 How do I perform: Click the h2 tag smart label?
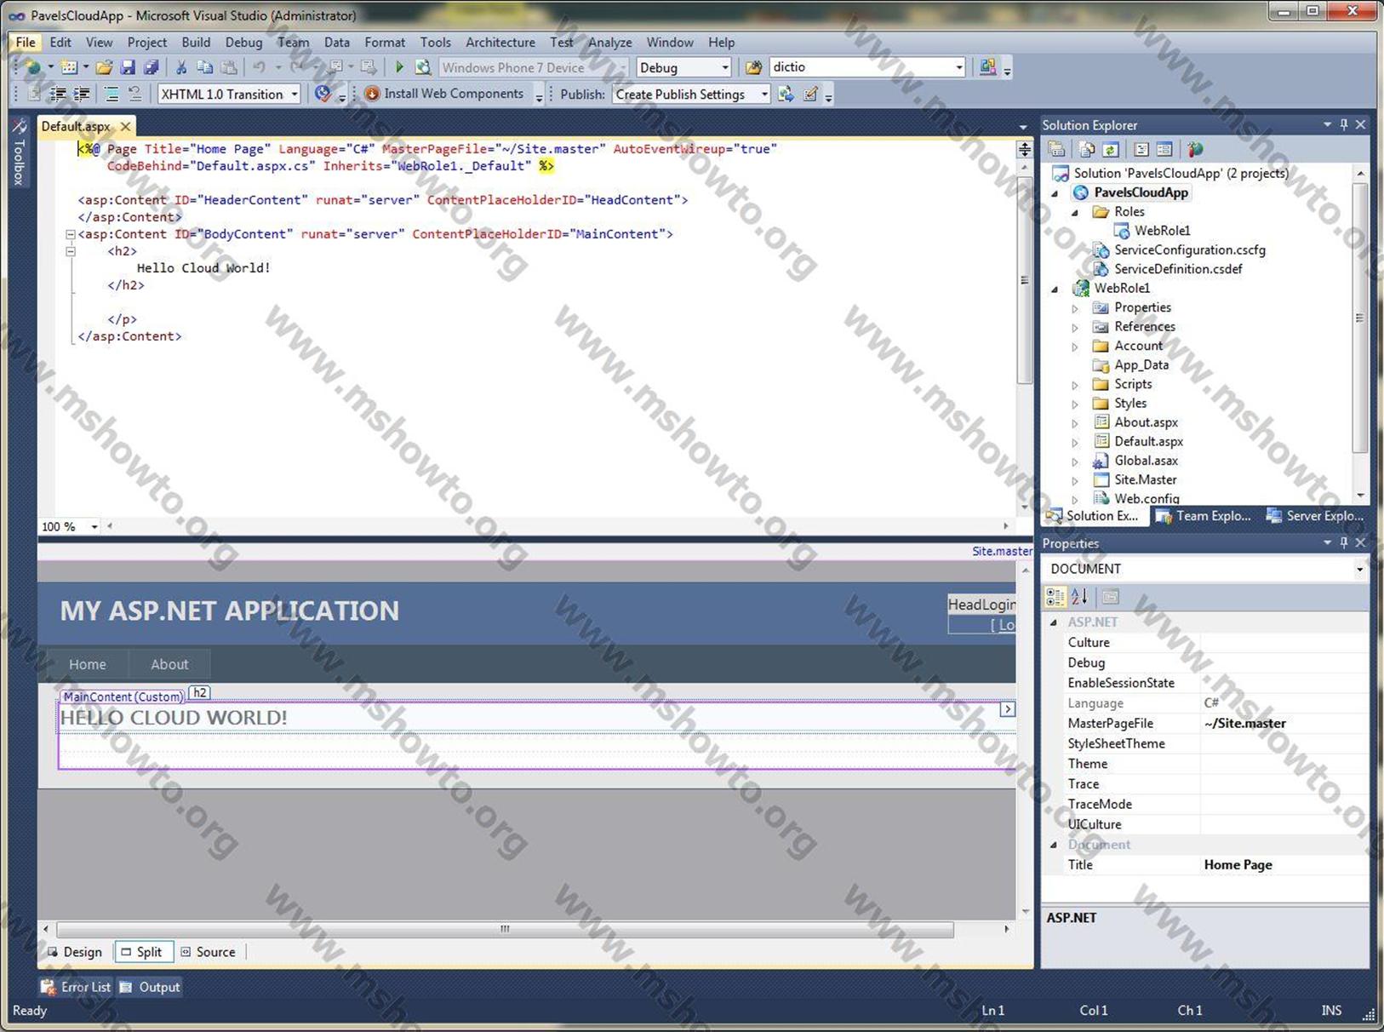click(x=199, y=693)
